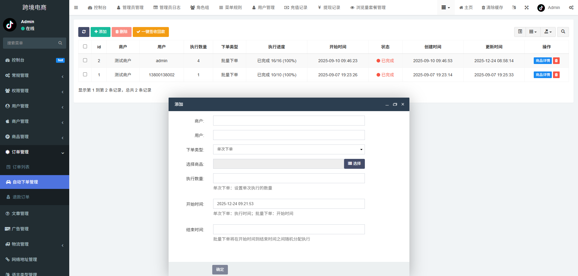Click the 主页 home icon in navbar
The height and width of the screenshot is (276, 578).
465,7
